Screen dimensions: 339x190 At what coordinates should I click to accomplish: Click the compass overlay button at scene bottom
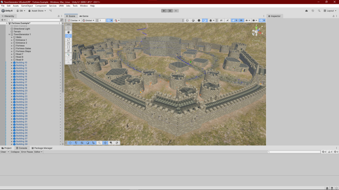117,143
